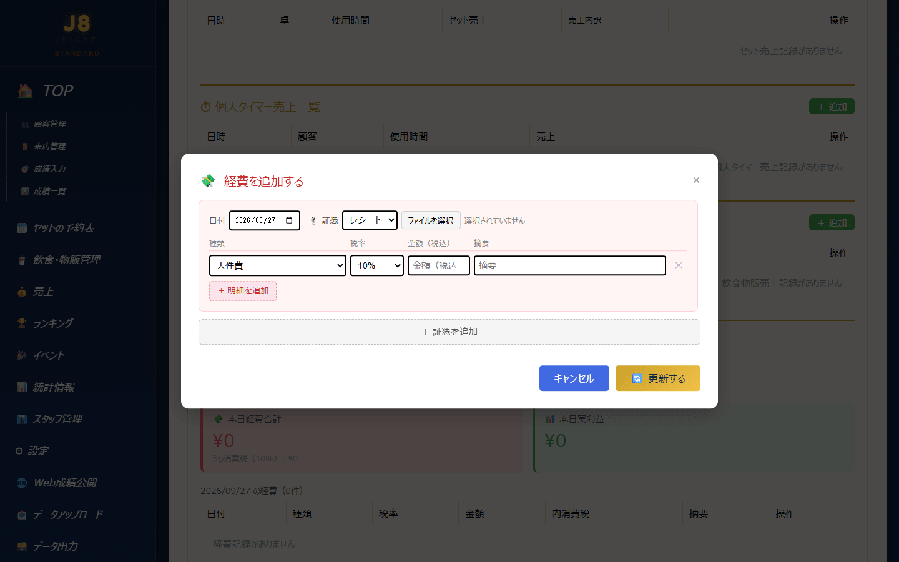899x562 pixels.
Task: Click the キャンセル button
Action: 574,378
